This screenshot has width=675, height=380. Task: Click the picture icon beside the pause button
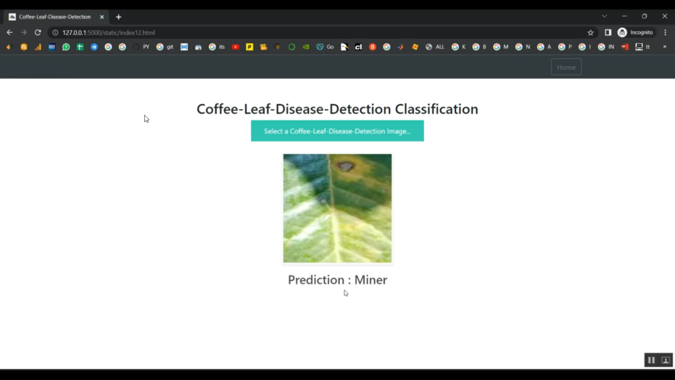click(x=666, y=360)
